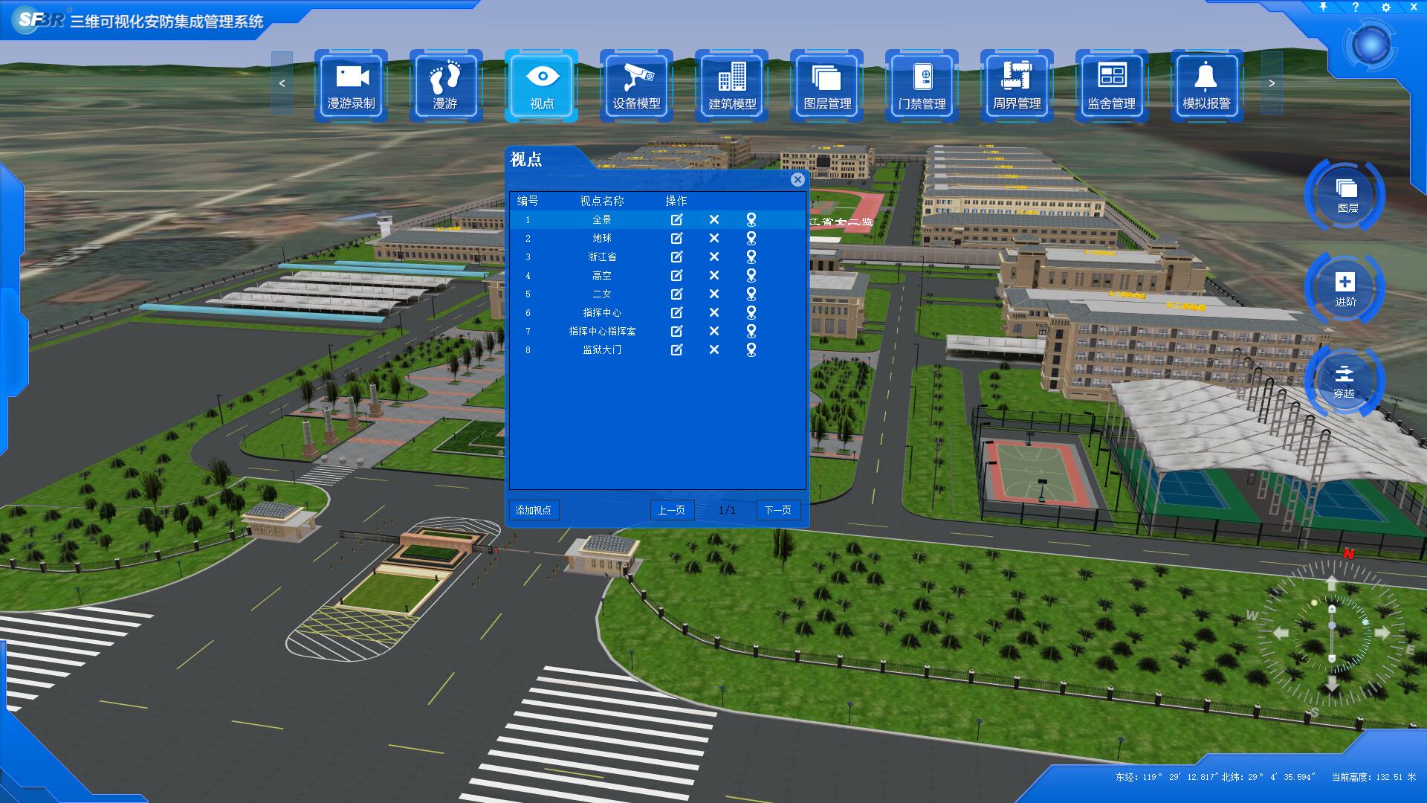
Task: Click edit icon for 地球 viewpoint
Action: [676, 238]
